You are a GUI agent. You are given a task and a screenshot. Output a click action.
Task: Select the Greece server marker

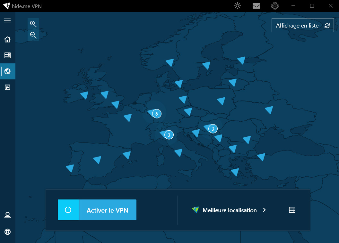click(235, 172)
